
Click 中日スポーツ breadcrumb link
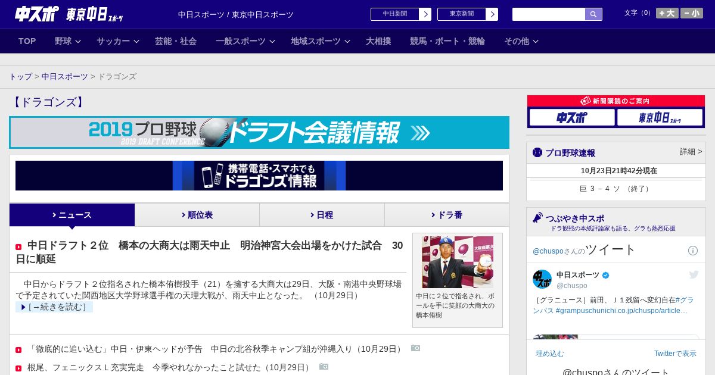pos(65,76)
